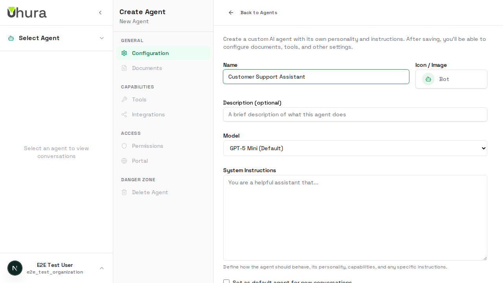Screen dimensions: 503x283
Task: Click the Delete Agent trash icon
Action: click(x=124, y=192)
